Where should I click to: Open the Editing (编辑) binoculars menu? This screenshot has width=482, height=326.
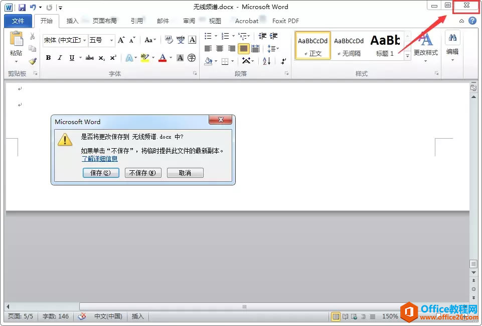pos(452,46)
